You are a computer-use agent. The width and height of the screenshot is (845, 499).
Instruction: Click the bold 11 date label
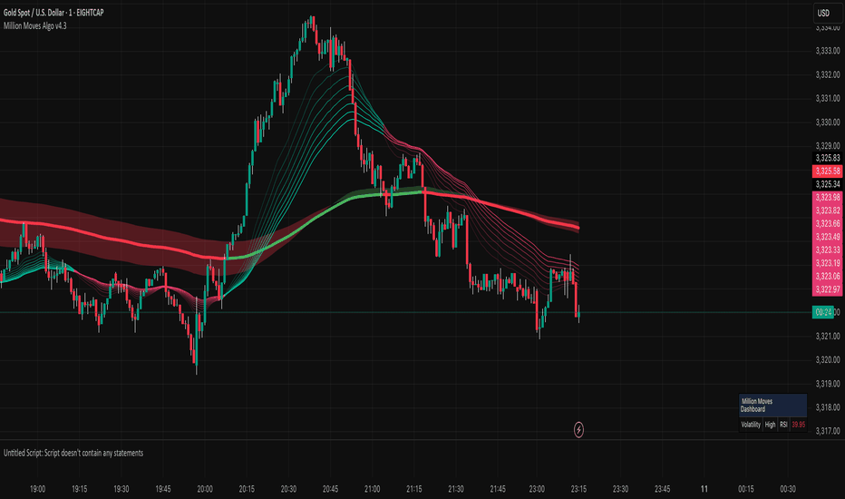click(x=704, y=489)
